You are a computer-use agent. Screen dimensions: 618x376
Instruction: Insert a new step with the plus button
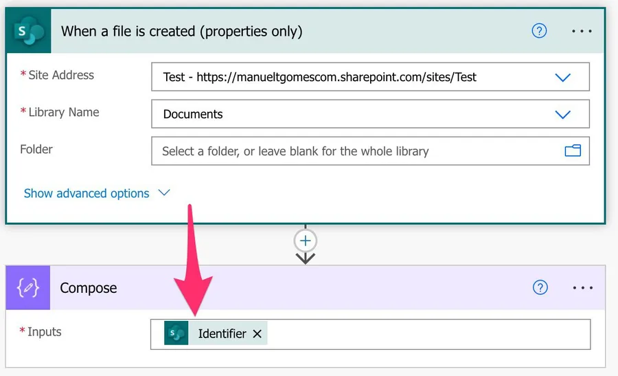[306, 241]
